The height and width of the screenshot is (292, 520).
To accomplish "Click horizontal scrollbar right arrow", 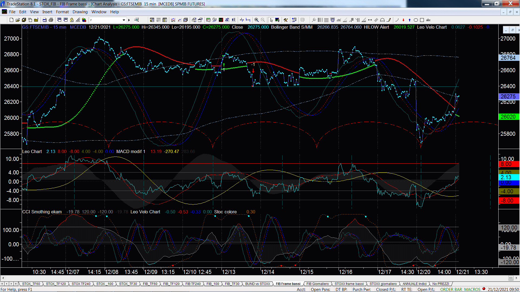I will coord(516,278).
